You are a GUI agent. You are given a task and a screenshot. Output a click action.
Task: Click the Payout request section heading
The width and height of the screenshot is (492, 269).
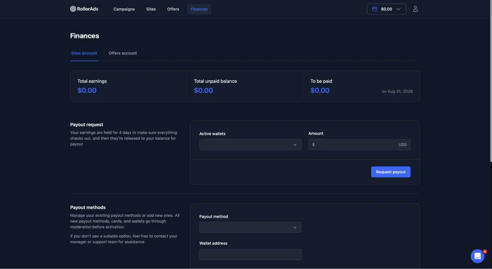[x=86, y=124]
